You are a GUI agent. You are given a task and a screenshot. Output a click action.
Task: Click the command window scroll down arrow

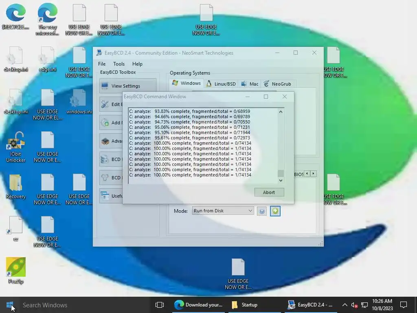click(281, 180)
